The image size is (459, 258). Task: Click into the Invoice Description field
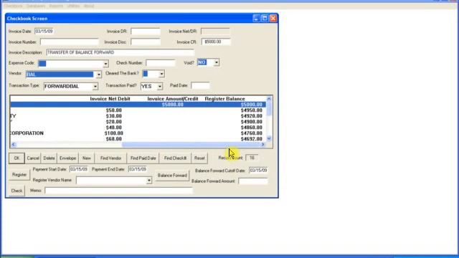pos(120,52)
